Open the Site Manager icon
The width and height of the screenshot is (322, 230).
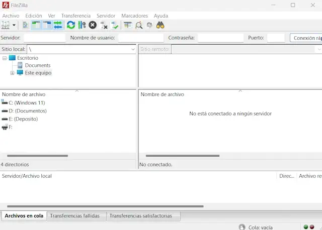pyautogui.click(x=6, y=25)
